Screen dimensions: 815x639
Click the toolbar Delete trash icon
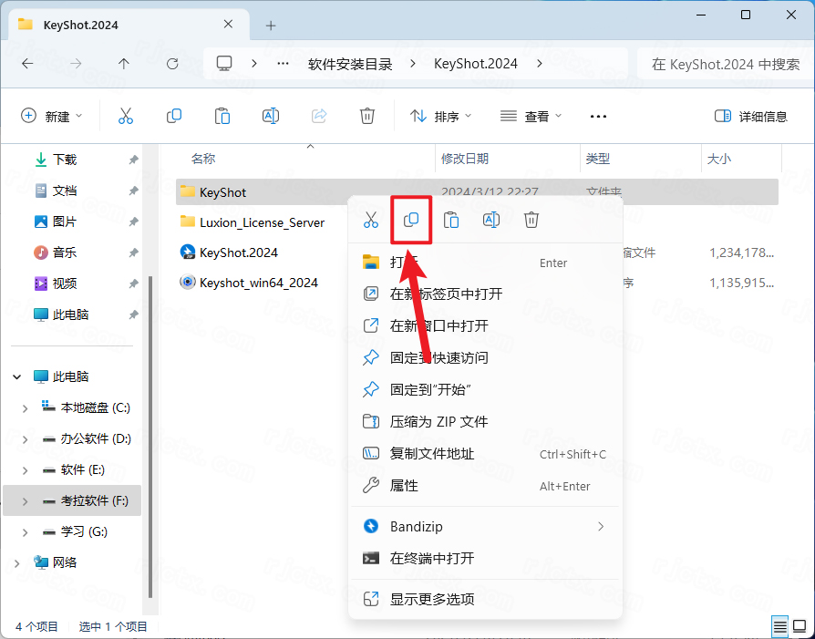click(367, 116)
